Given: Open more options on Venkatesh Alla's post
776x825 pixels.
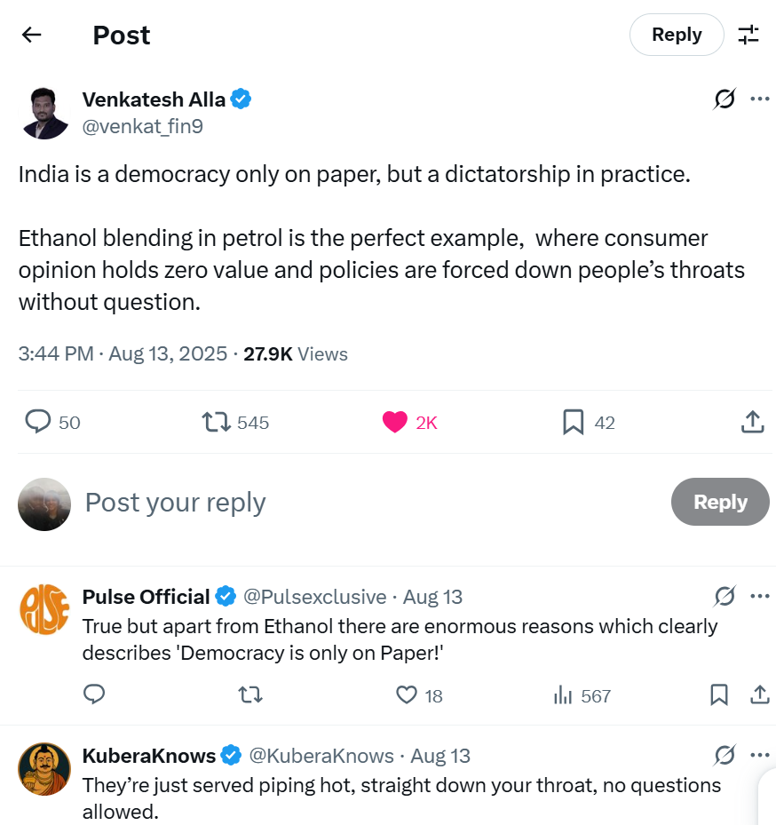Looking at the screenshot, I should point(760,99).
